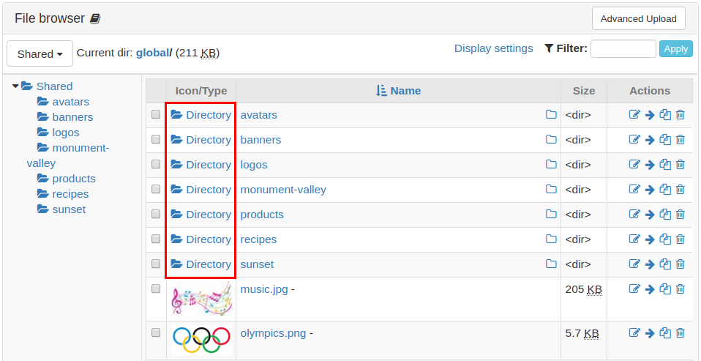Open Display settings link
Screen dimensions: 701x361
[494, 48]
